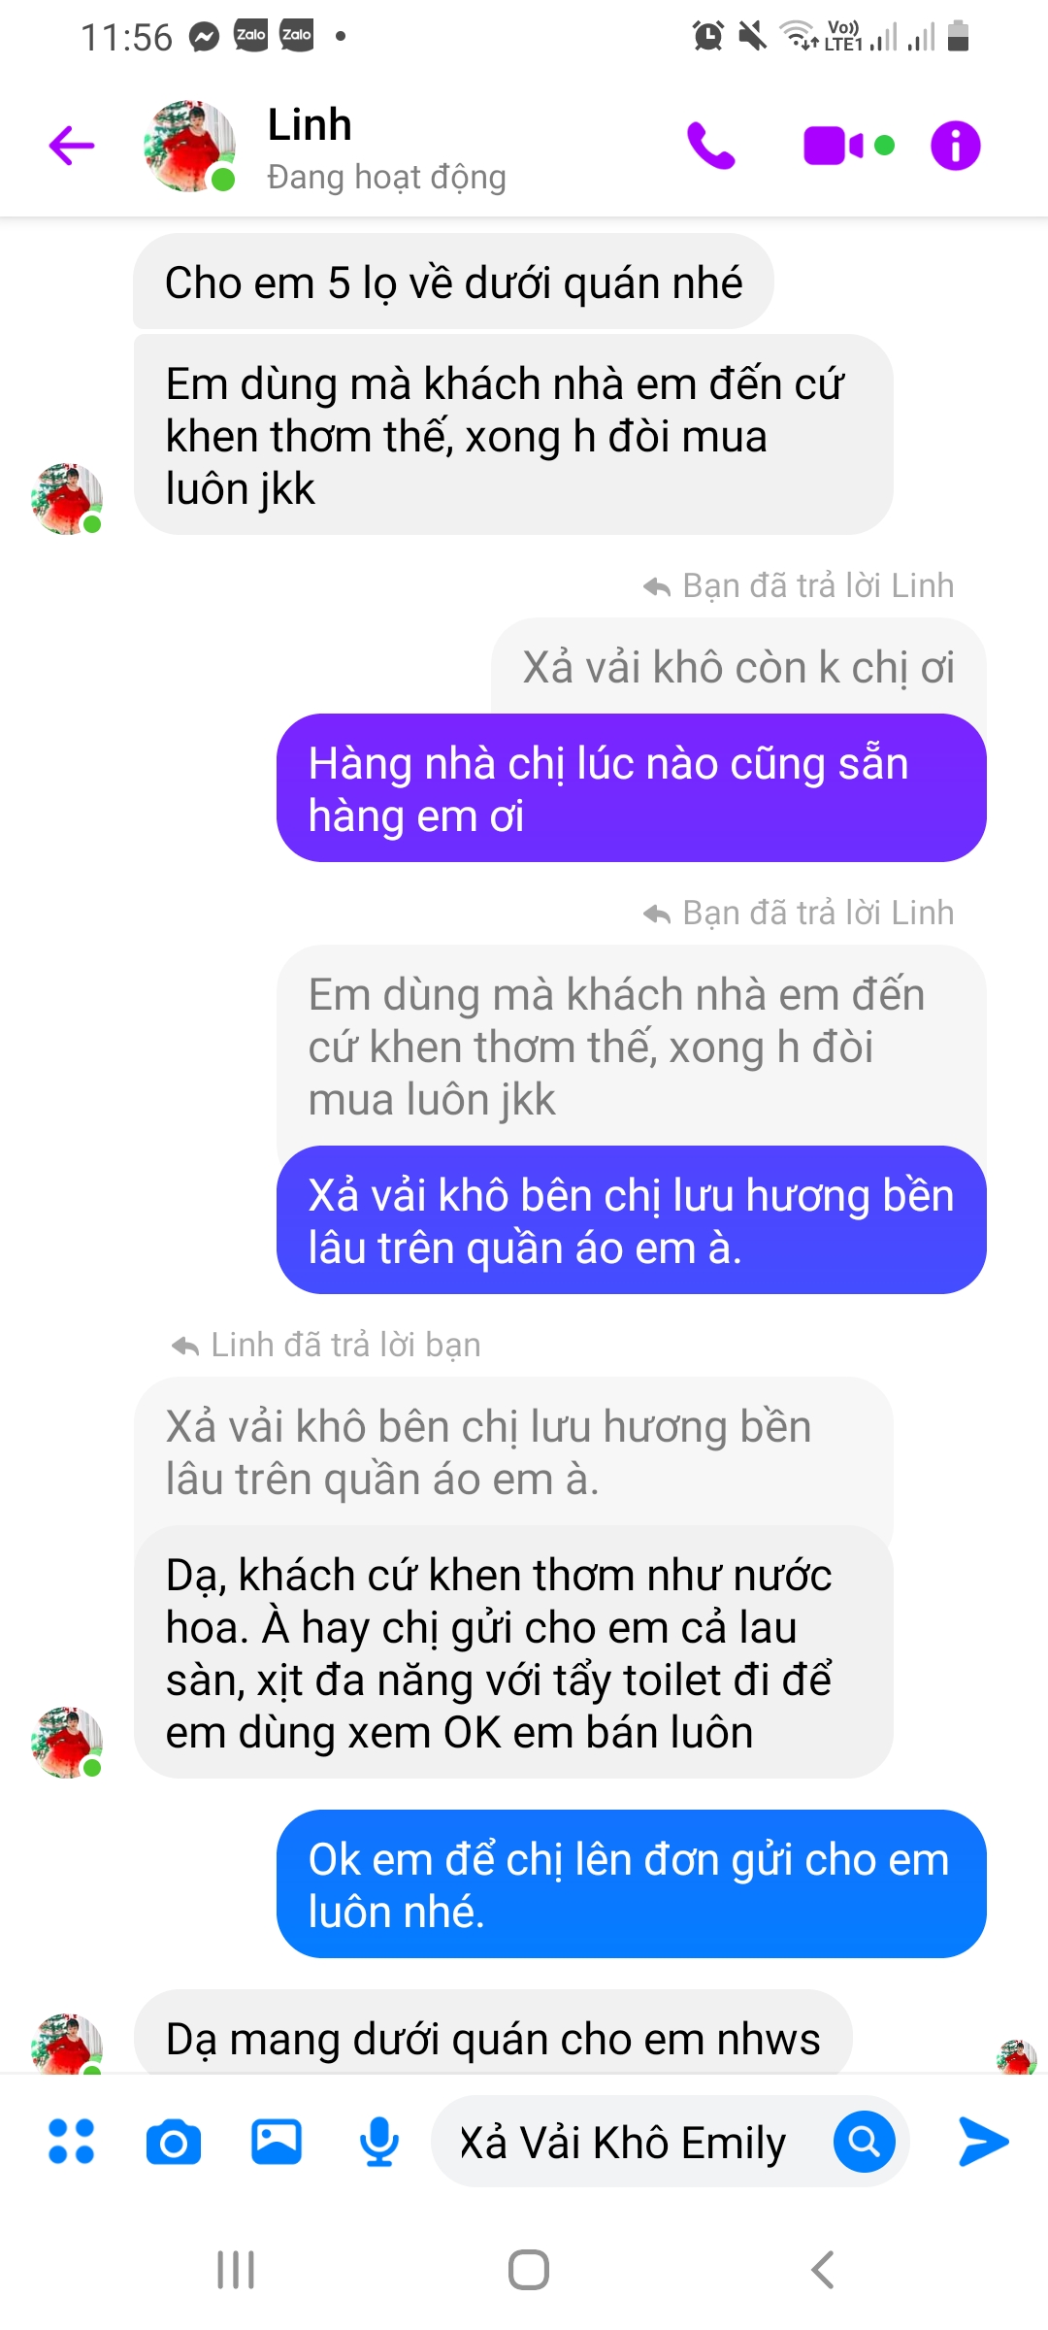Tap search icon inside message field
The image size is (1048, 2330).
864,2141
